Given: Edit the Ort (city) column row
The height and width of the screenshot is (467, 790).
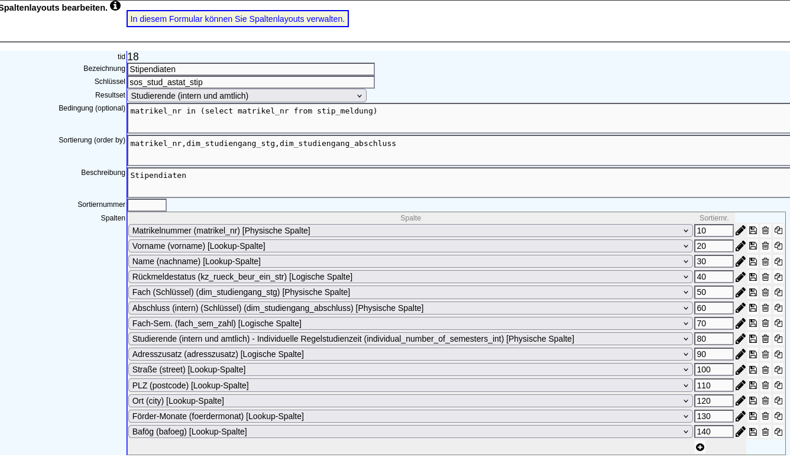Looking at the screenshot, I should pyautogui.click(x=740, y=401).
